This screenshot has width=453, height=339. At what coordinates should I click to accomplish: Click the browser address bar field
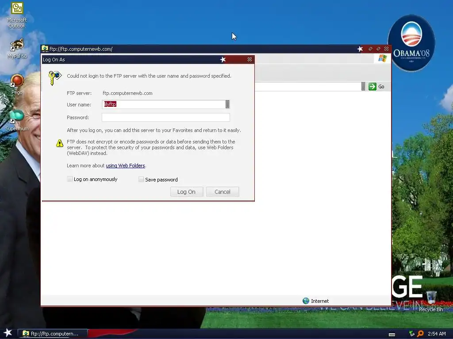pos(308,86)
